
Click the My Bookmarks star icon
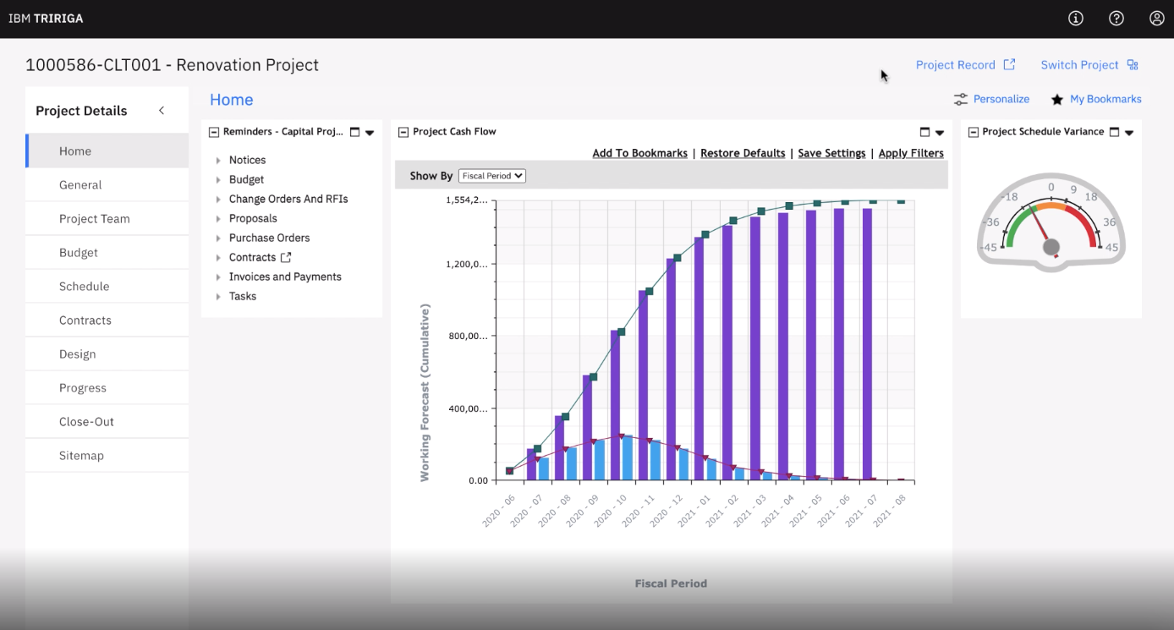coord(1057,100)
